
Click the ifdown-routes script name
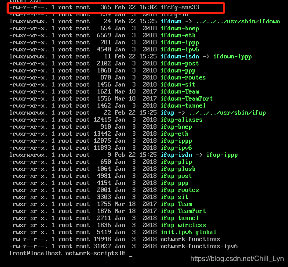(183, 78)
